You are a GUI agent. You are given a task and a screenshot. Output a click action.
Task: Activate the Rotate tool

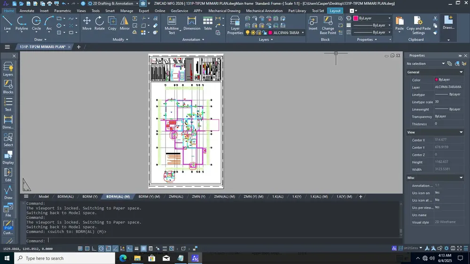99,23
